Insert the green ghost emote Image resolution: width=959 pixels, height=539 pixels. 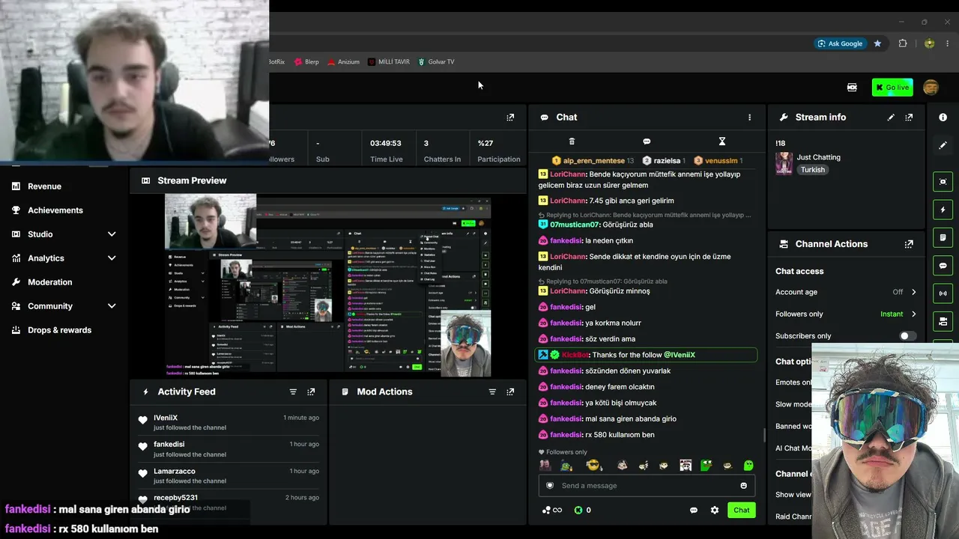pyautogui.click(x=748, y=466)
